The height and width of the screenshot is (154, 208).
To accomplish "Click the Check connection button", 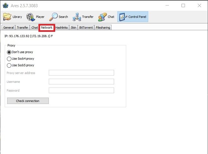I will coord(28,101).
